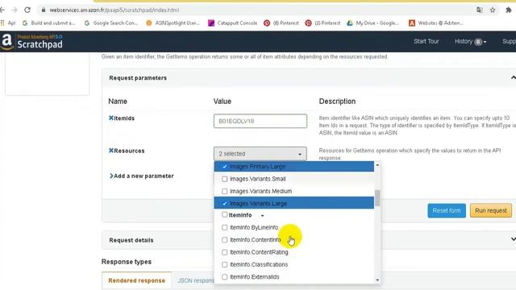
Task: Open Google Search Console bookmark
Action: click(111, 23)
